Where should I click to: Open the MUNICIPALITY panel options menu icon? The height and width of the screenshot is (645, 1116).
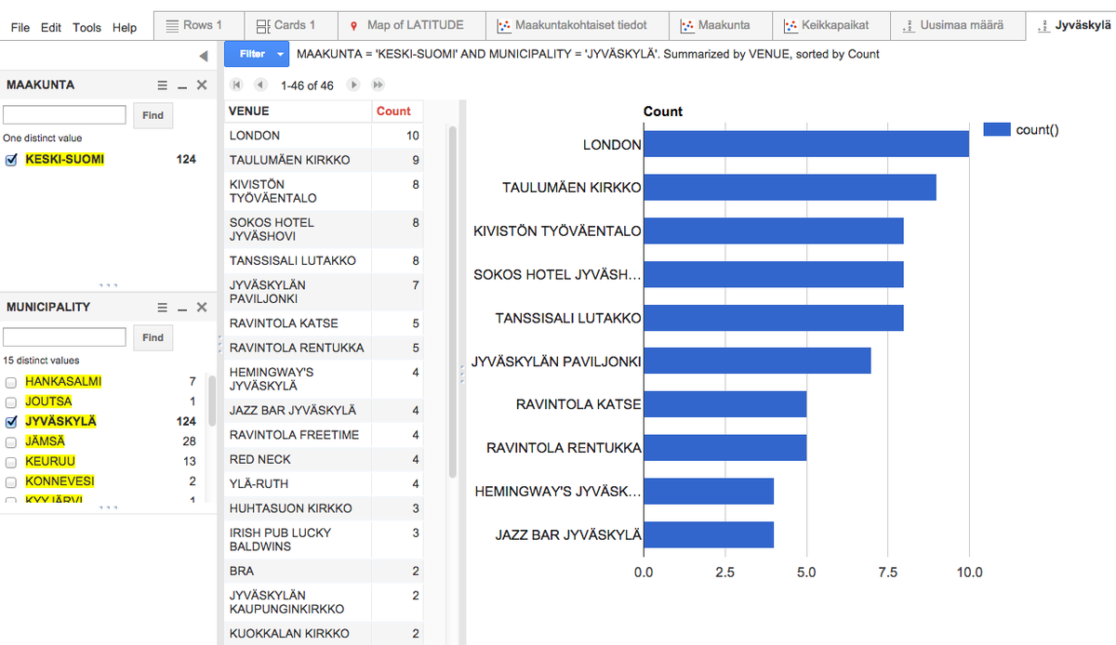pyautogui.click(x=162, y=308)
